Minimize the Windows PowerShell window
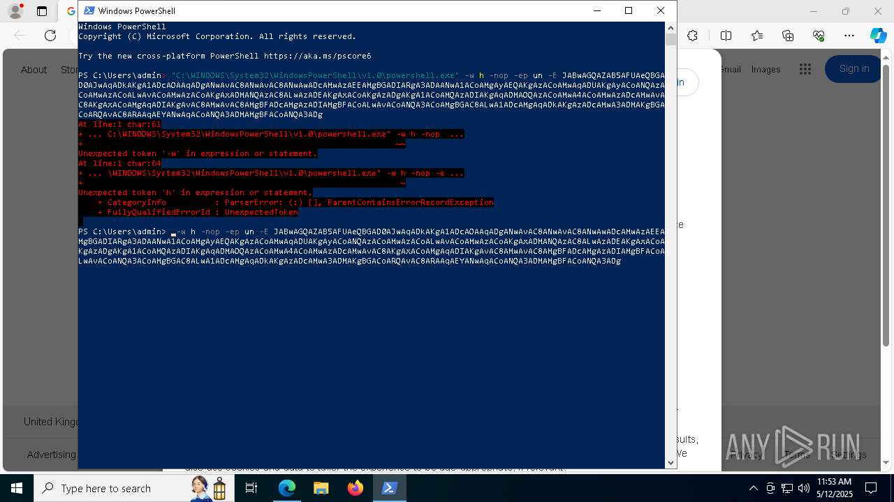The image size is (894, 502). [596, 10]
